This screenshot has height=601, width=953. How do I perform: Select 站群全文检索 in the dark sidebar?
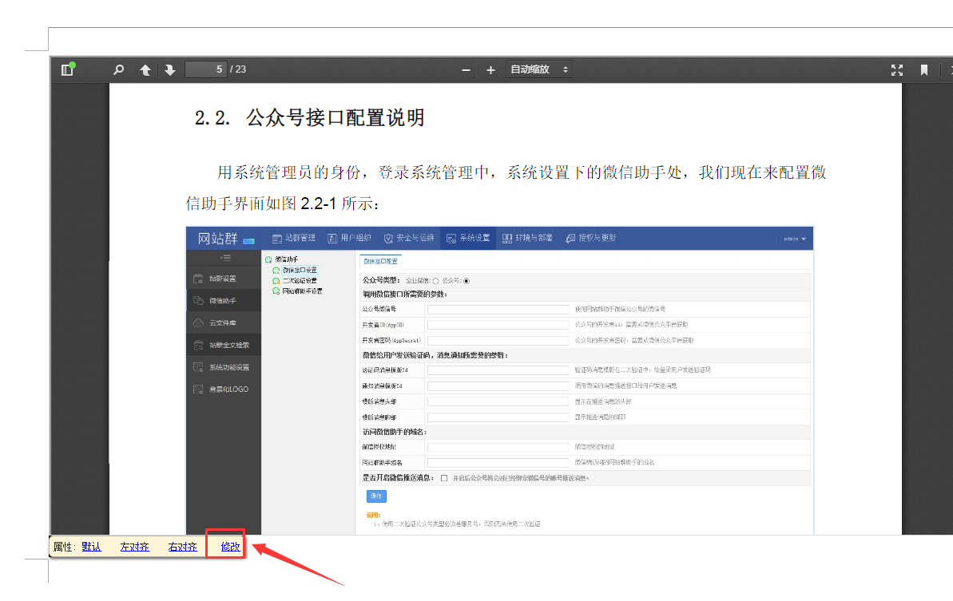click(x=224, y=345)
